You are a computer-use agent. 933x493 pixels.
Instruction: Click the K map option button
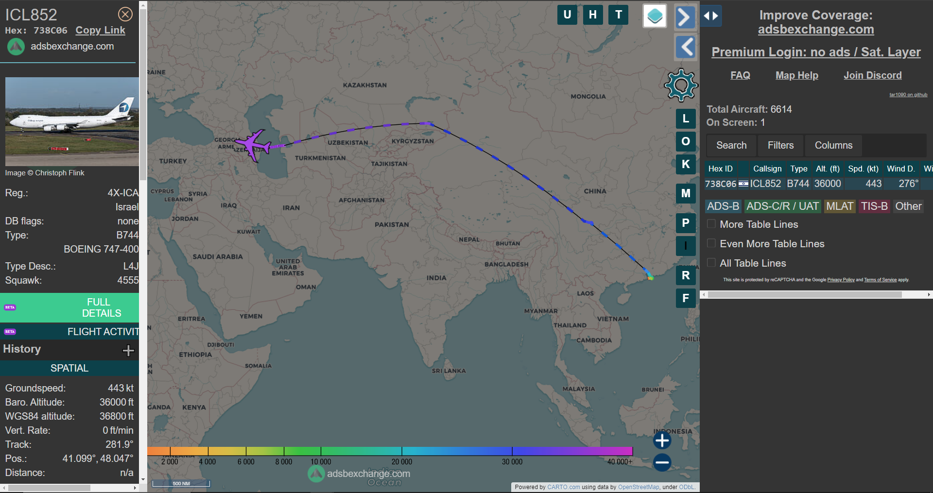[686, 164]
